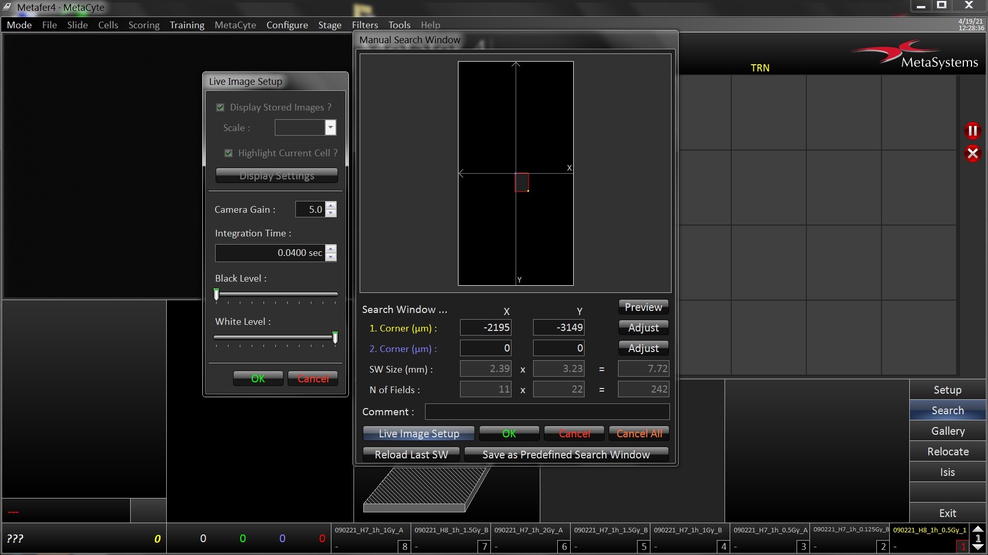The width and height of the screenshot is (988, 555).
Task: Click the Comment input field
Action: 547,412
